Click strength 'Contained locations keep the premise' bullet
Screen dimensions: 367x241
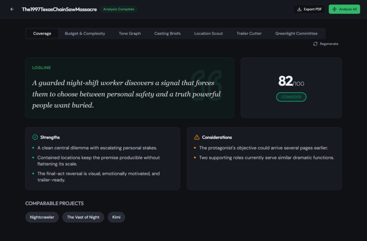click(98, 161)
